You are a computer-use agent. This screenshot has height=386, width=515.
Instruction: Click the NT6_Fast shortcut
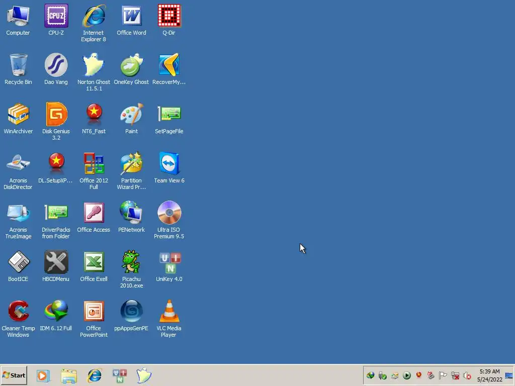94,118
